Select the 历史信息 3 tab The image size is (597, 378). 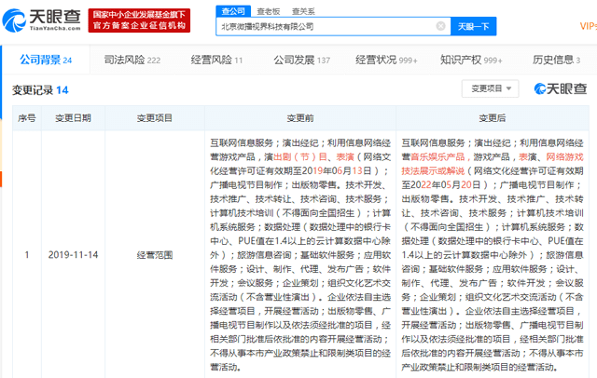point(556,60)
